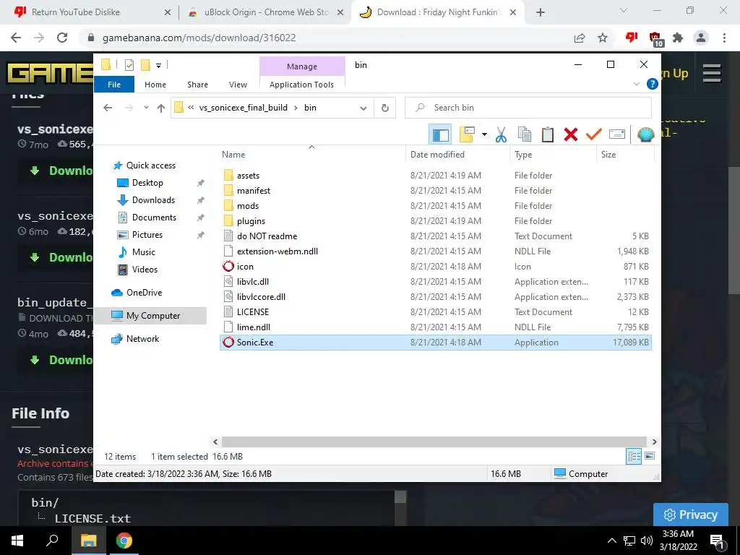Select the Manage contextual tab

tap(302, 66)
